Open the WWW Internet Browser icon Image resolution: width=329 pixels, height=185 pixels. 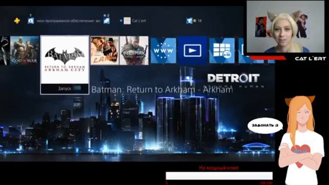[163, 50]
